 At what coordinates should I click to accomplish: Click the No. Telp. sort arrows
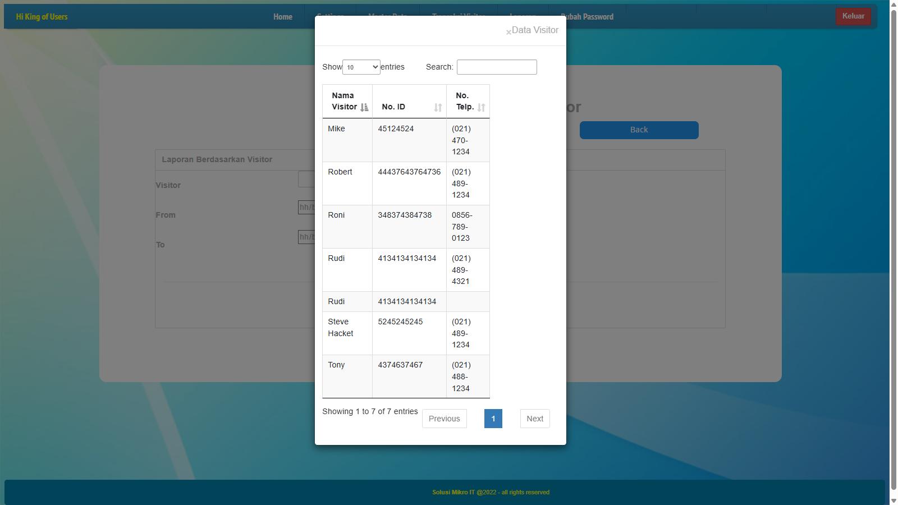pos(481,107)
